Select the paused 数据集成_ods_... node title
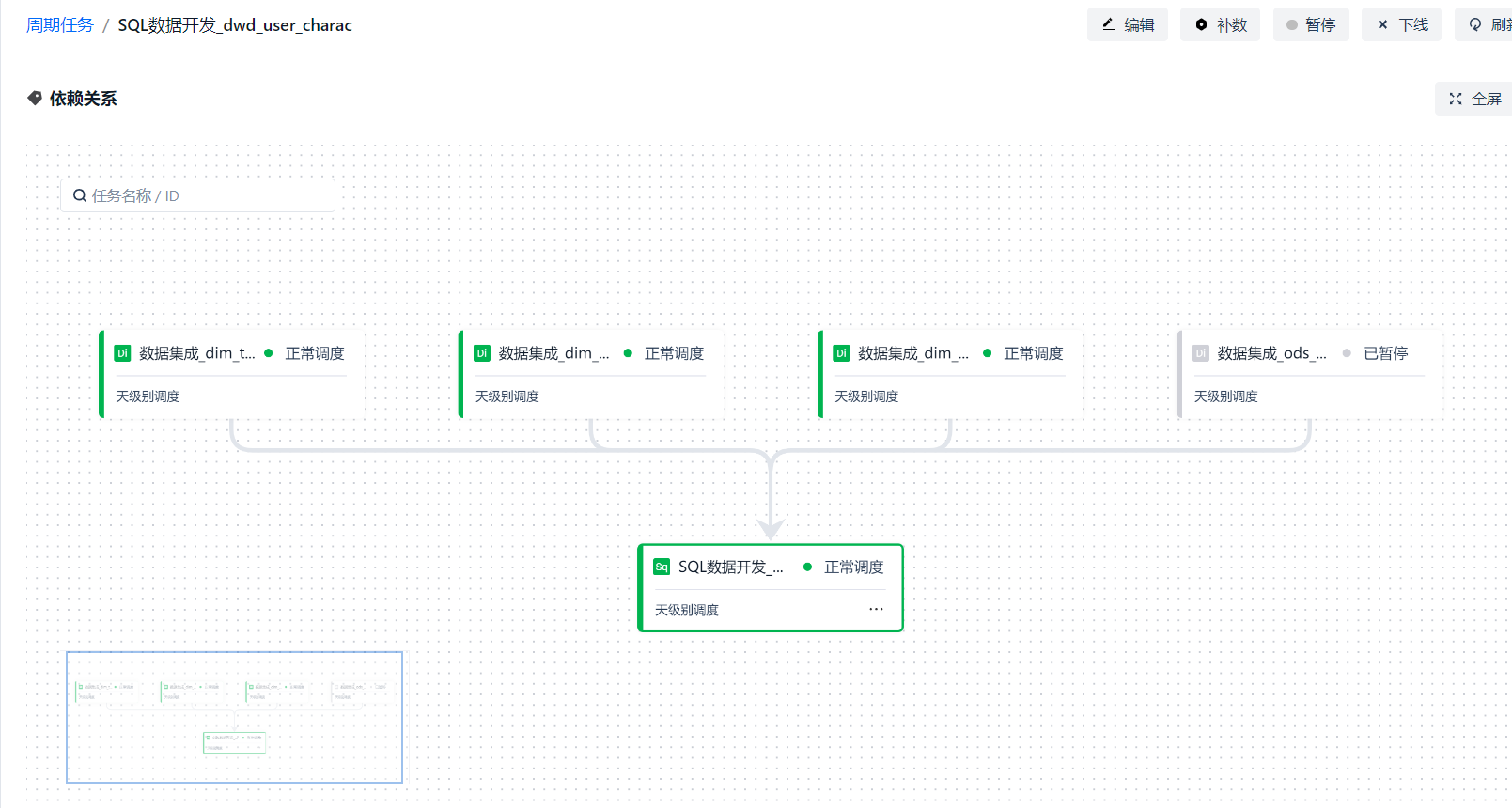The width and height of the screenshot is (1512, 808). pyautogui.click(x=1271, y=353)
